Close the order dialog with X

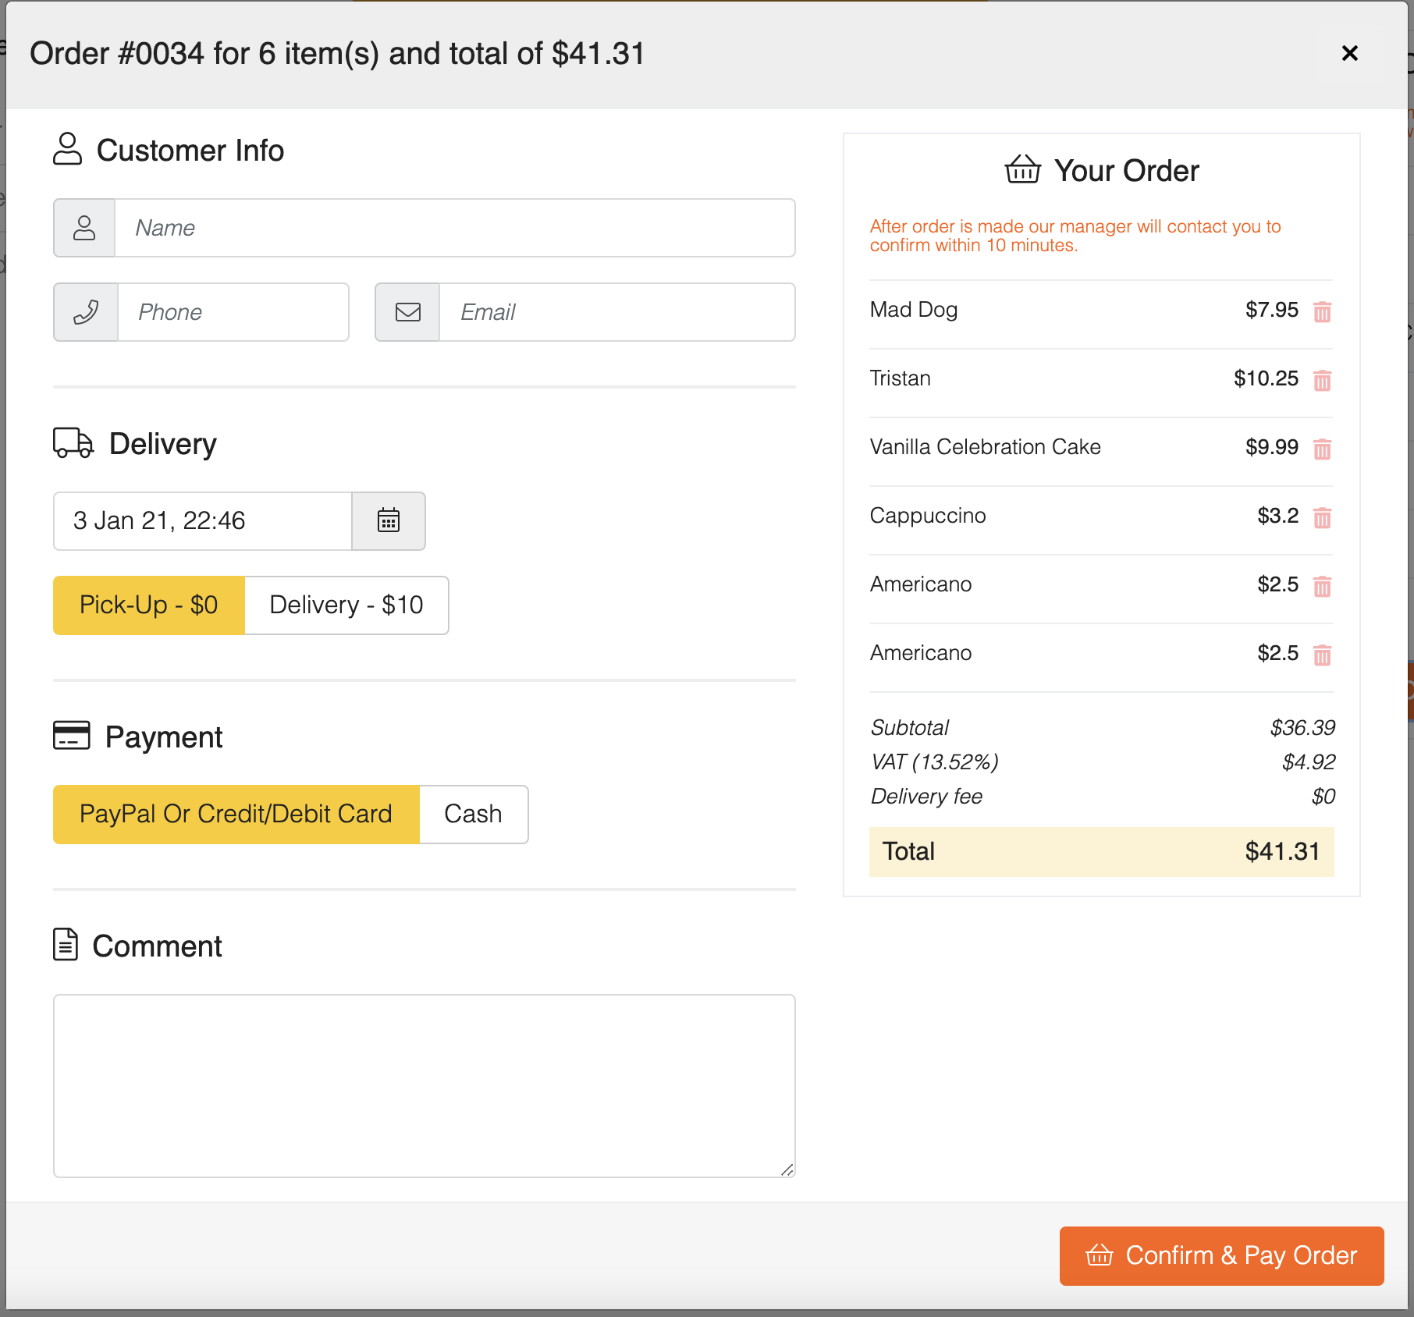(1349, 53)
